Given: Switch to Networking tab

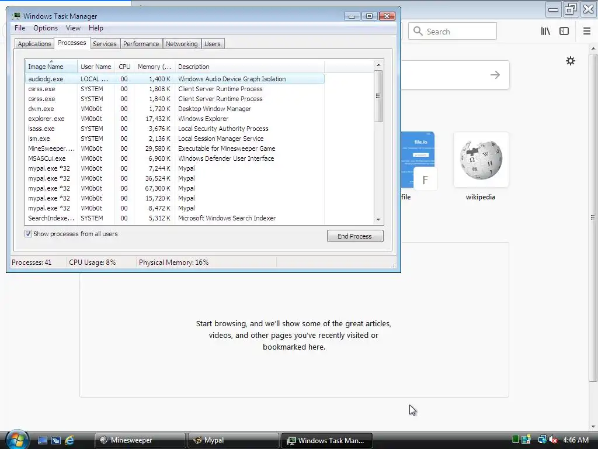Looking at the screenshot, I should click(182, 44).
